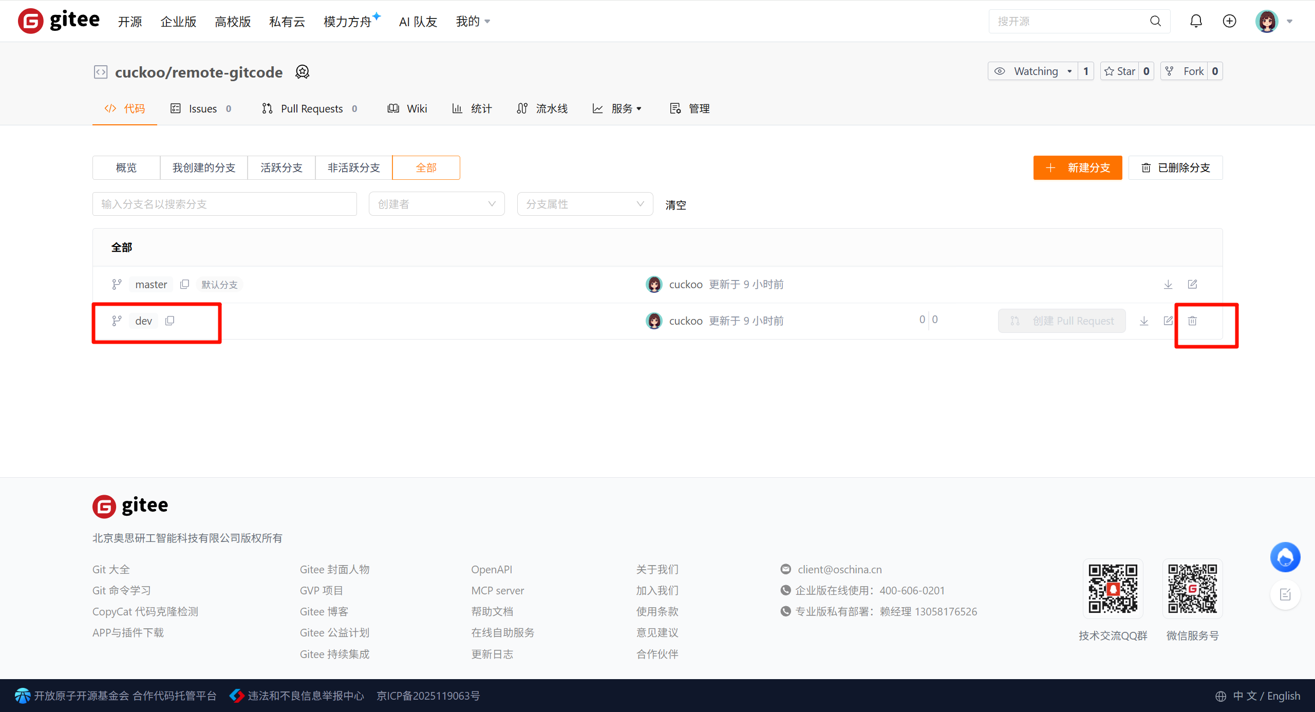Open the floating feedback note icon
Viewport: 1315px width, 712px height.
click(x=1285, y=594)
